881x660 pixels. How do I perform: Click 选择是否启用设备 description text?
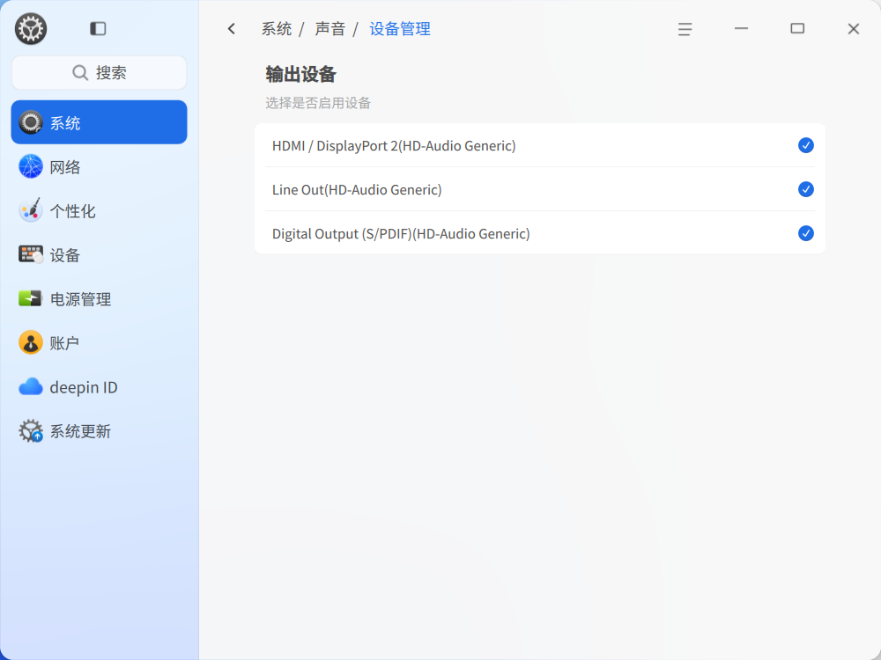click(318, 103)
